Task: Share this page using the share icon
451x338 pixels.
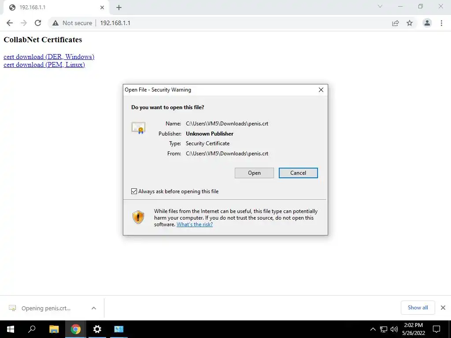Action: [396, 23]
